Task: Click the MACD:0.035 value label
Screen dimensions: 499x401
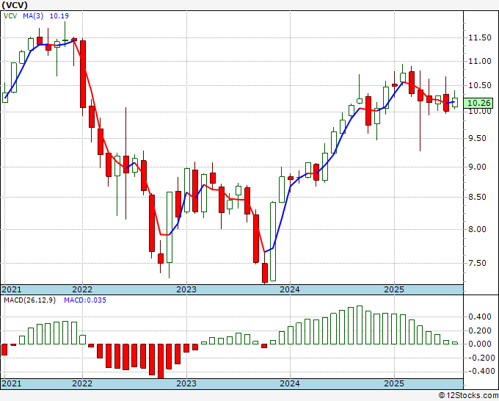Action: click(x=85, y=300)
